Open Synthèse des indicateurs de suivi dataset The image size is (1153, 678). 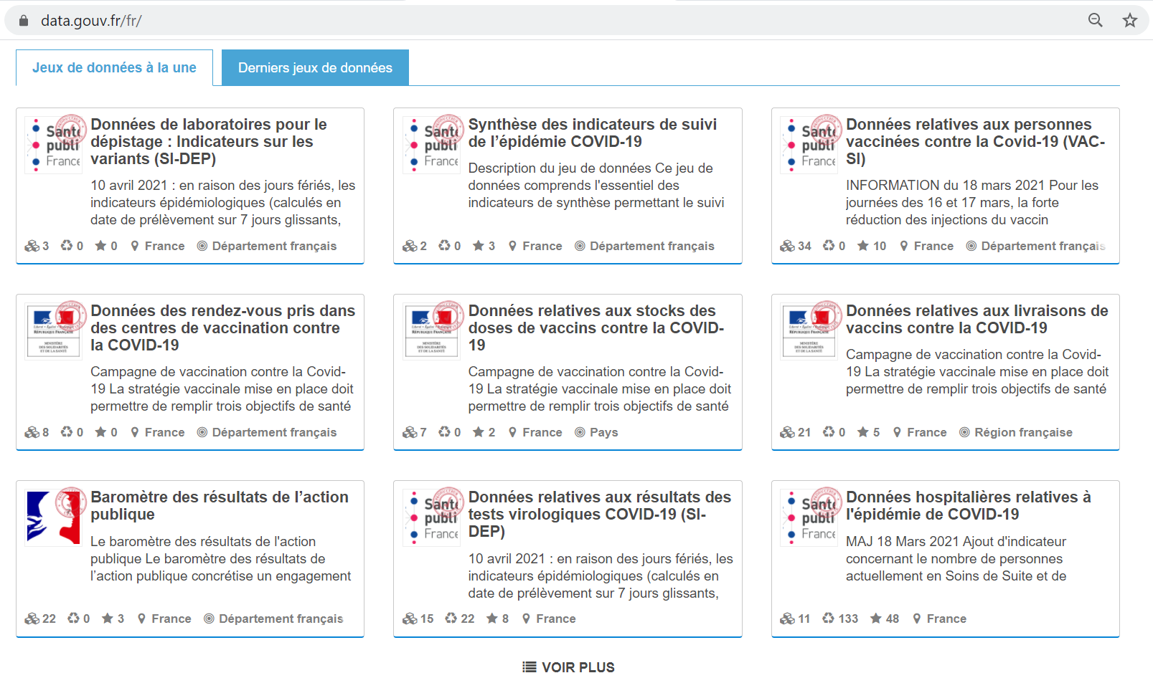click(592, 133)
